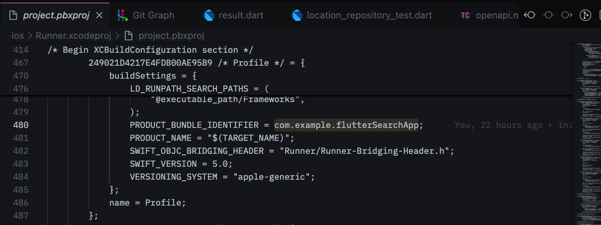Click line number 487 in gutter
601x225 pixels.
tap(20, 216)
